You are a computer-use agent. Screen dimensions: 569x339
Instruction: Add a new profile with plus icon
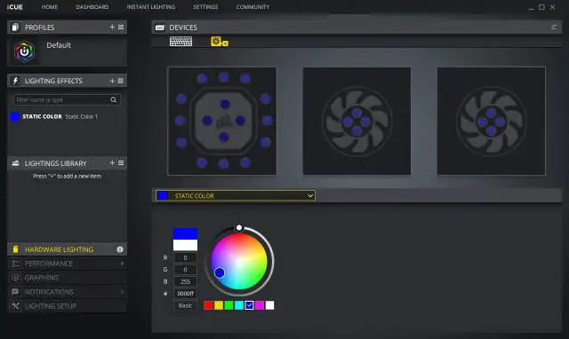112,28
